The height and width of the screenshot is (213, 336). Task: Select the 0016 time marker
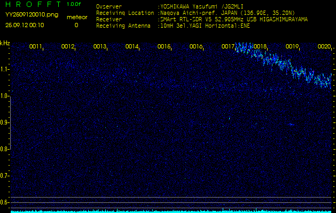pyautogui.click(x=196, y=47)
